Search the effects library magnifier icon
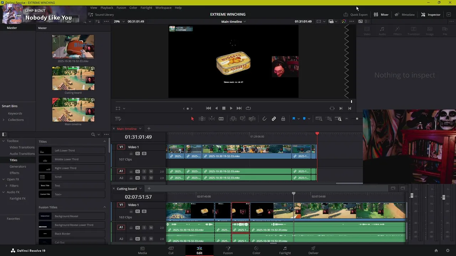This screenshot has height=256, width=456. coord(93,134)
